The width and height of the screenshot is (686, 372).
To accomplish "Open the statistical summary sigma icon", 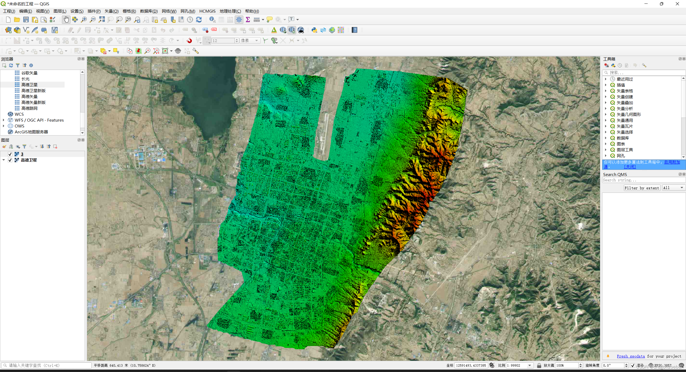I will tap(248, 20).
